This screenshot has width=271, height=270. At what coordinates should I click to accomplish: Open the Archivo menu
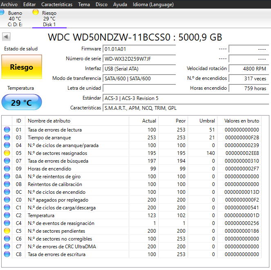click(9, 5)
